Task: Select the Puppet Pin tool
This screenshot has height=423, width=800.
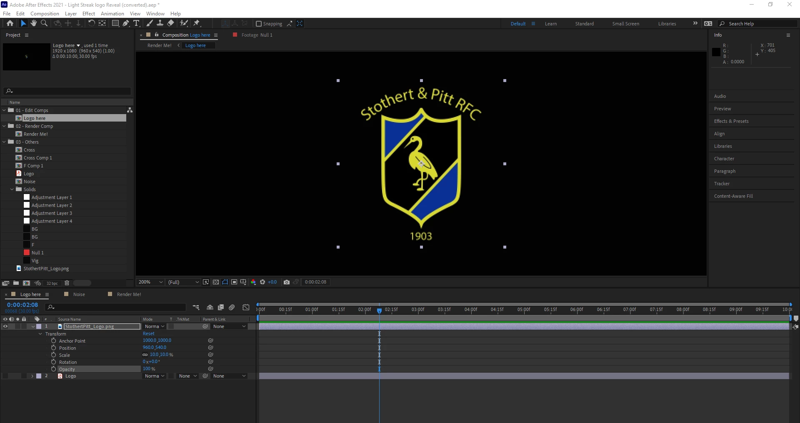Action: pos(197,23)
